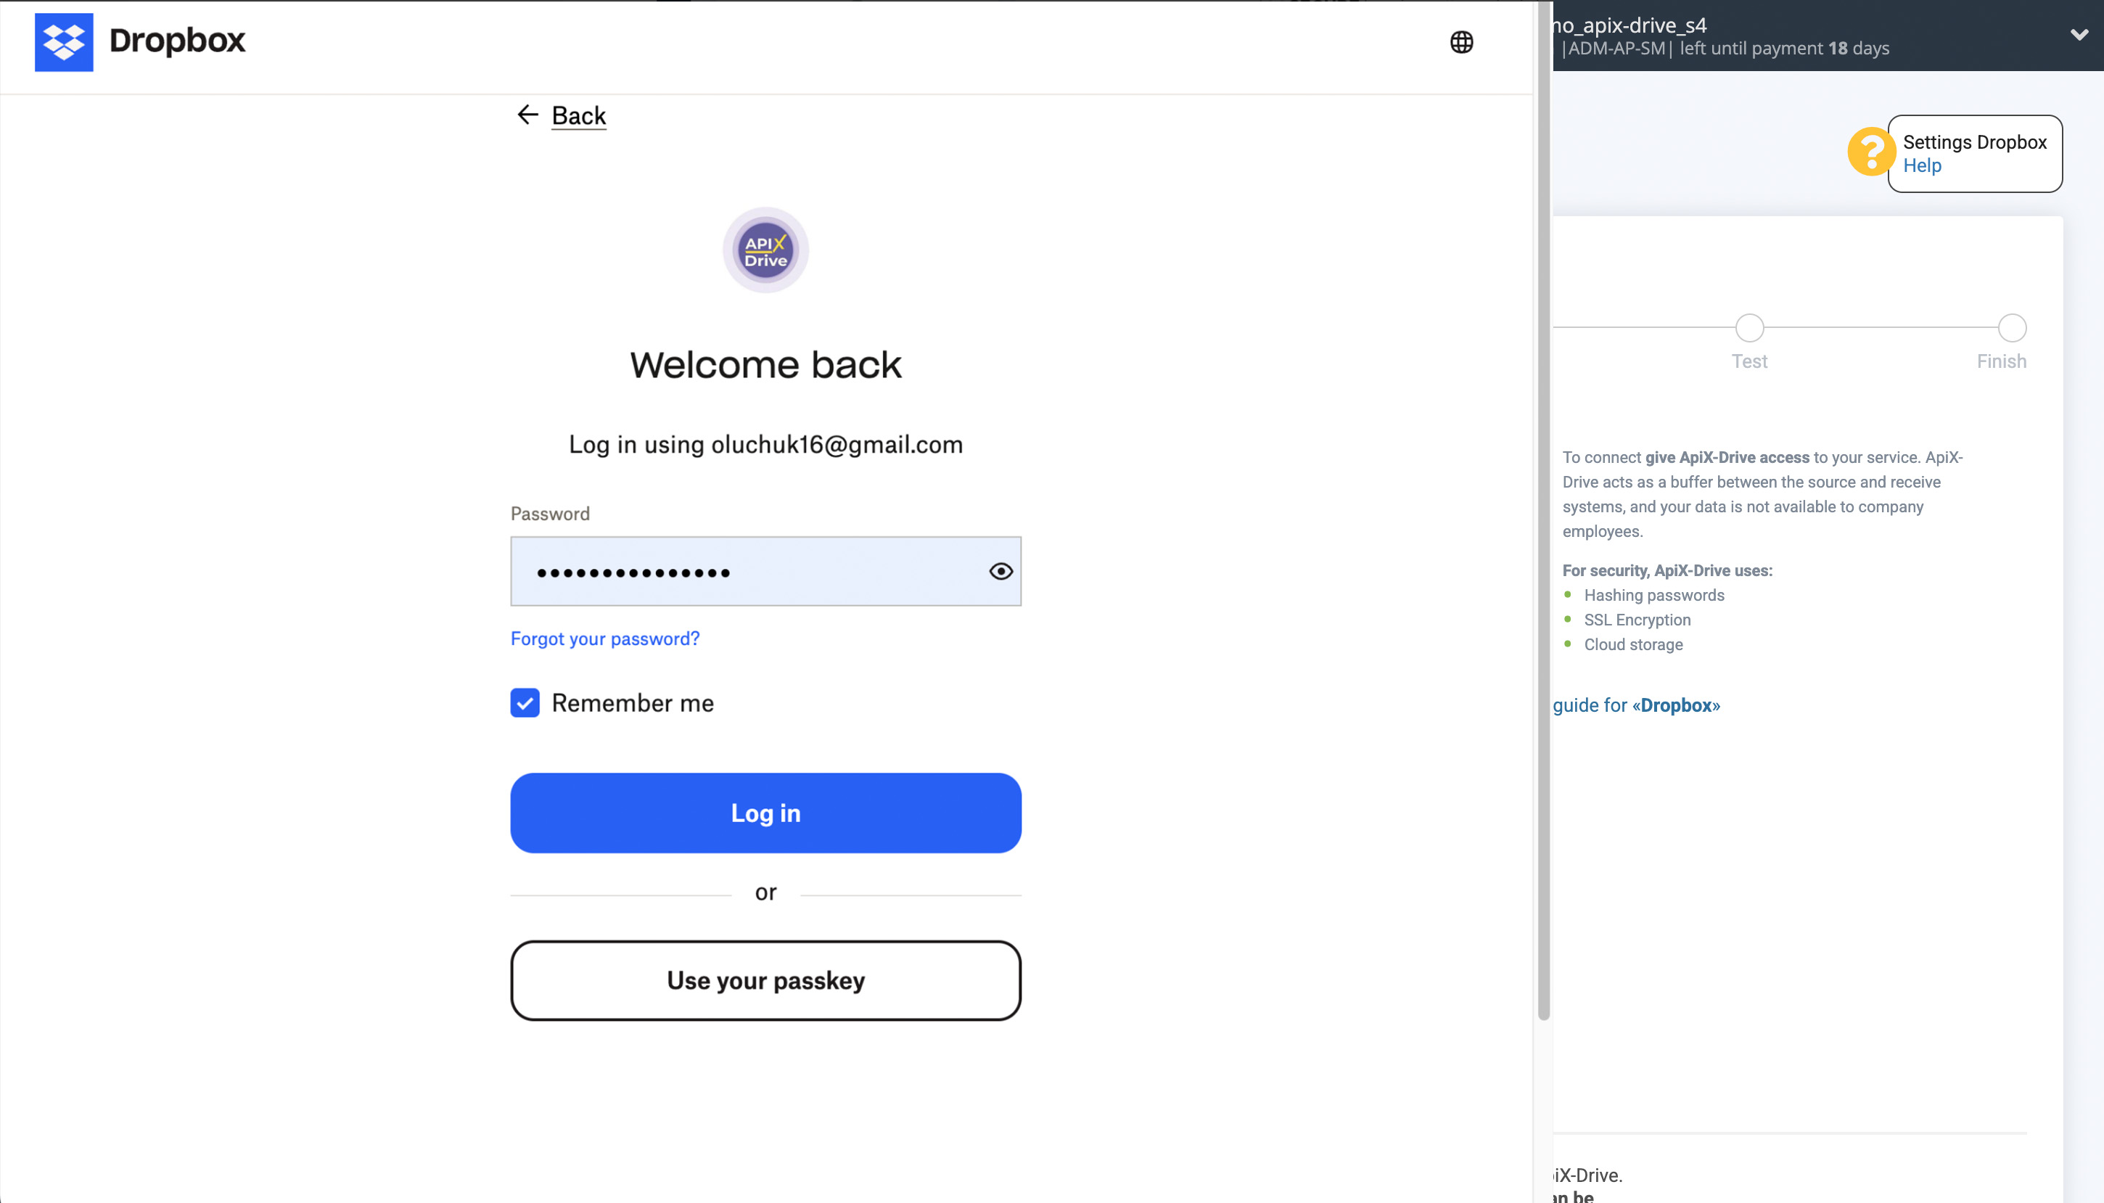Viewport: 2104px width, 1203px height.
Task: Click the Back arrow icon
Action: point(527,115)
